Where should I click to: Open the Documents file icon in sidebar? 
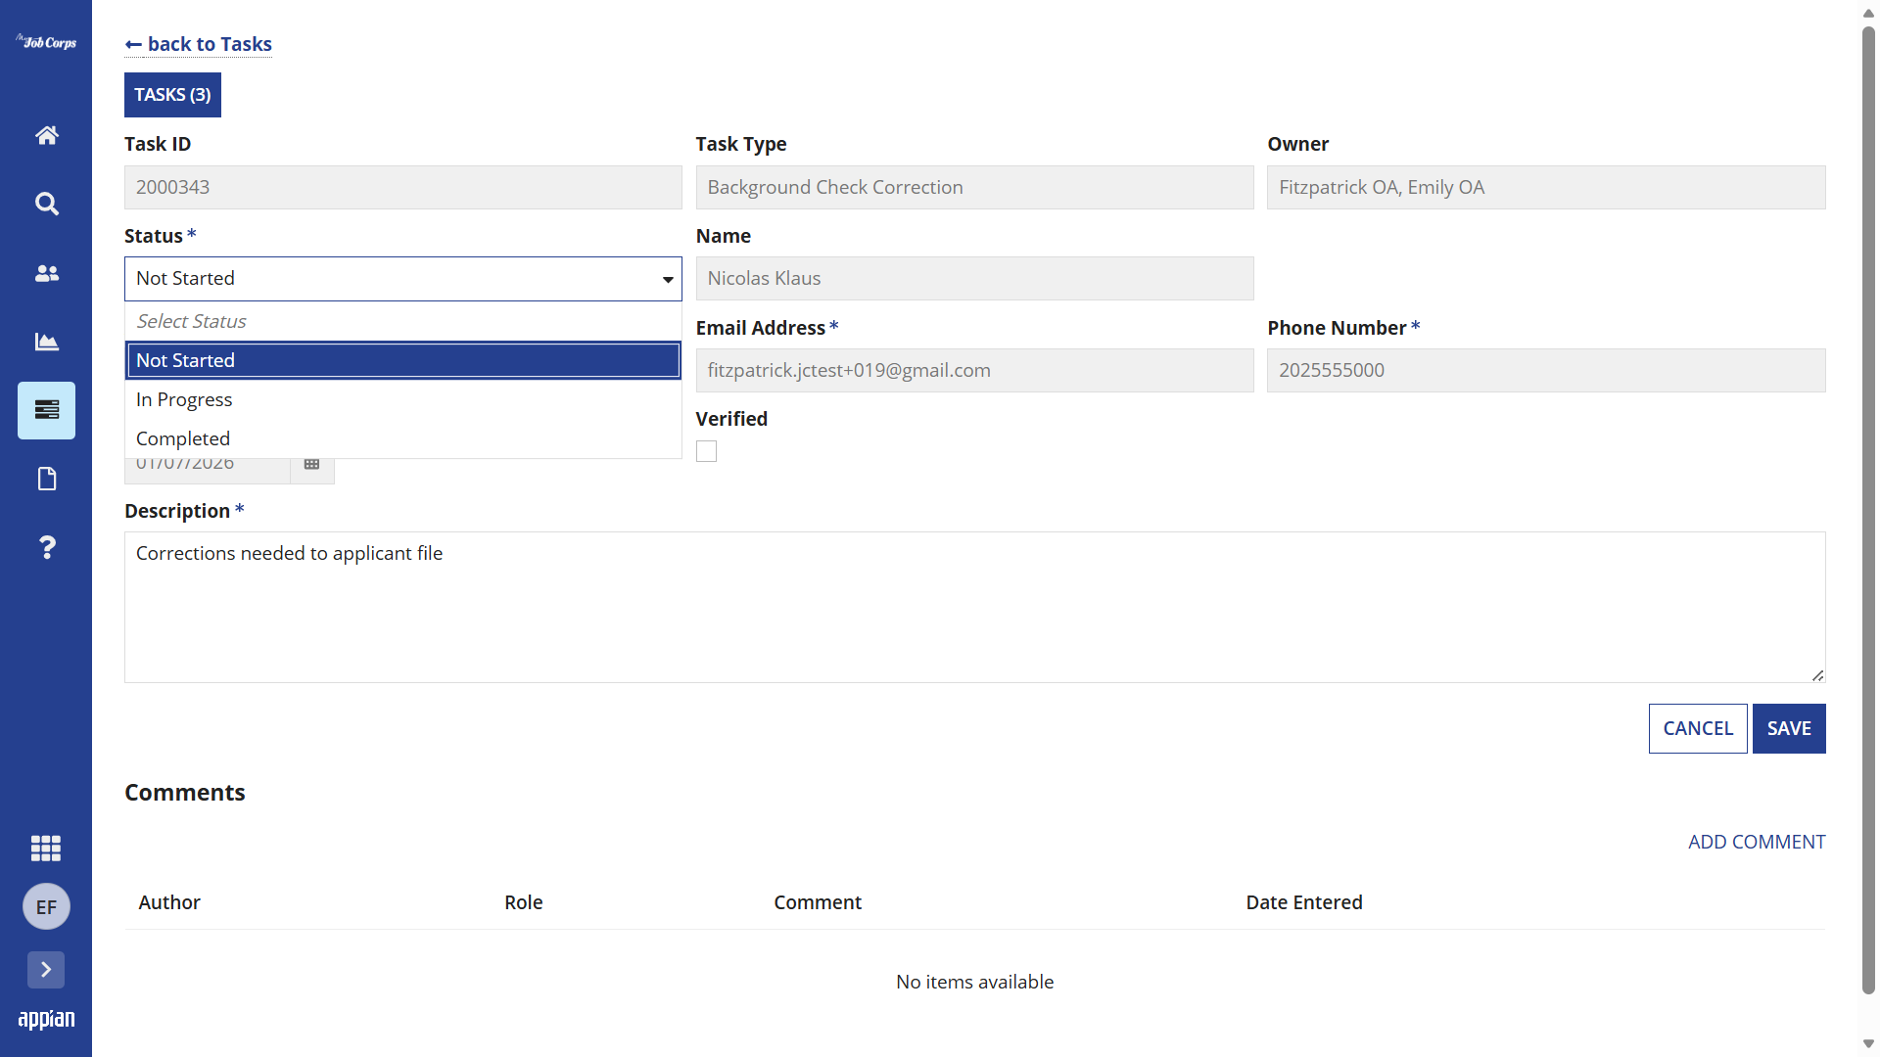click(46, 479)
